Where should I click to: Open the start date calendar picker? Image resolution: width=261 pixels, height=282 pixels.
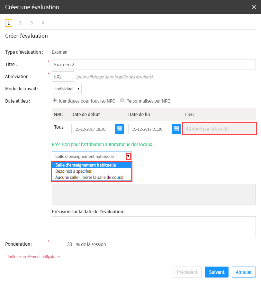pyautogui.click(x=119, y=129)
